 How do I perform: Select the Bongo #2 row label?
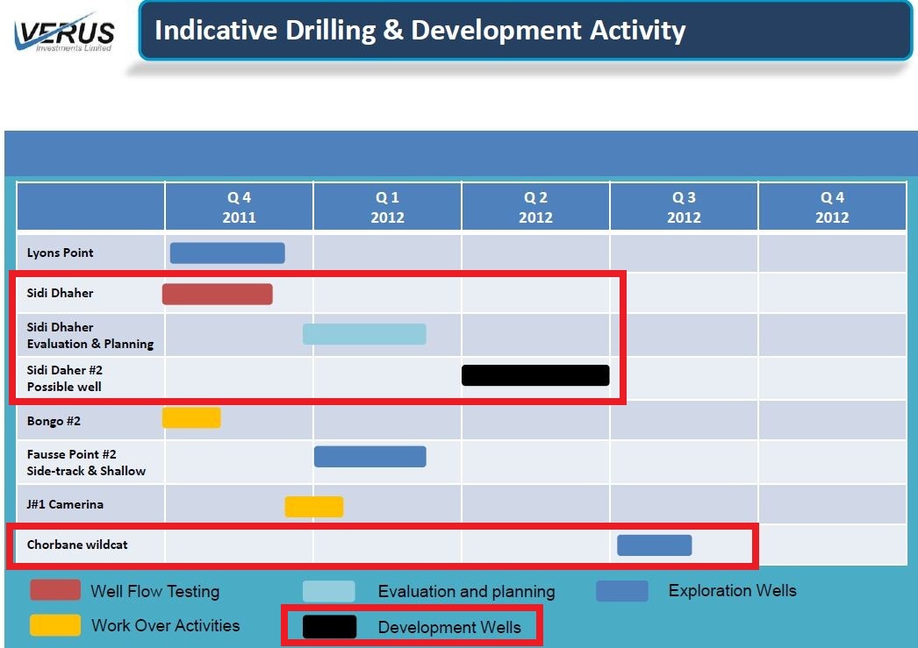point(54,421)
